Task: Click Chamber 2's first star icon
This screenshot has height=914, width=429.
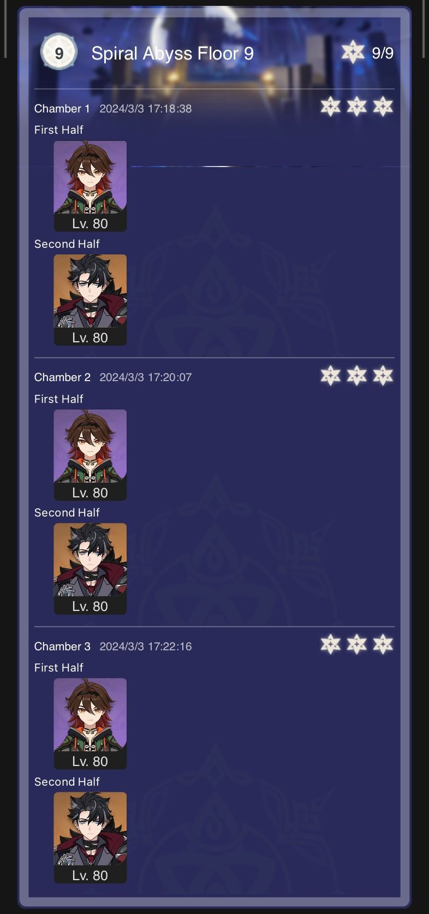Action: tap(330, 376)
